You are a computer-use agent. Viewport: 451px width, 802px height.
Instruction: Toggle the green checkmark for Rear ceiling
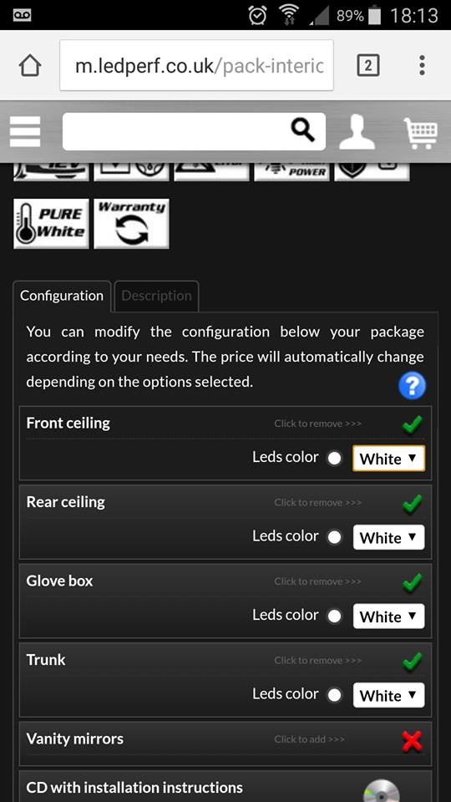click(x=412, y=504)
